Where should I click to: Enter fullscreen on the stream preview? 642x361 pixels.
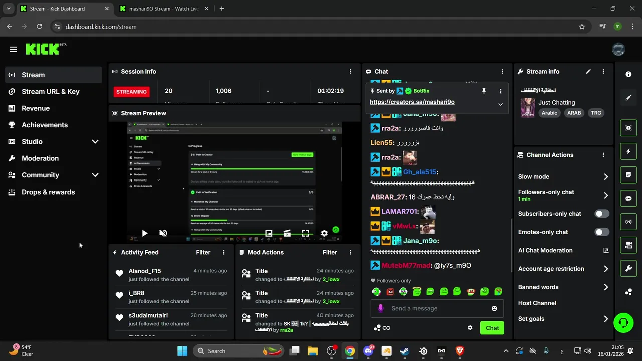[x=305, y=233]
